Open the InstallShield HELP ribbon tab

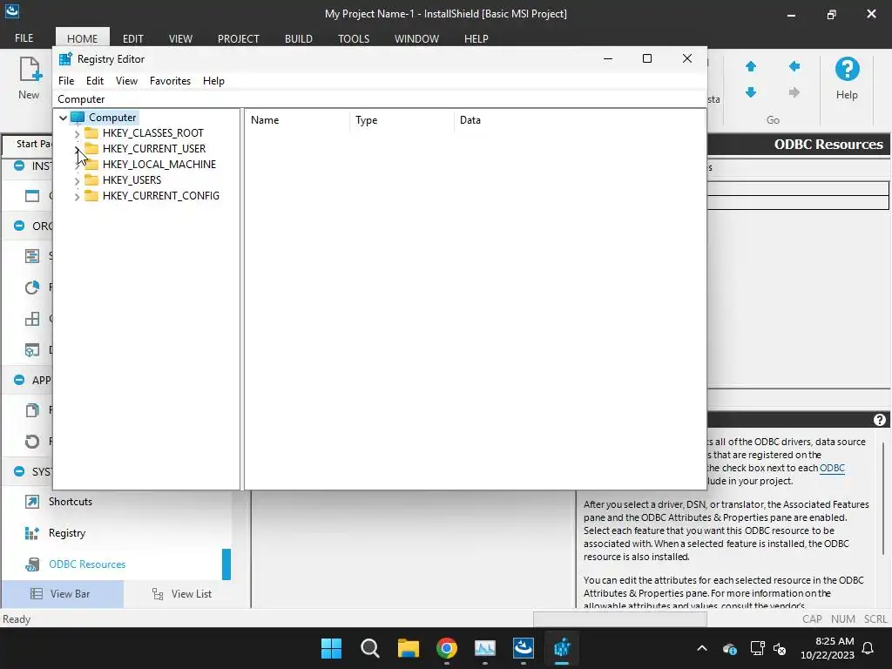tap(476, 38)
